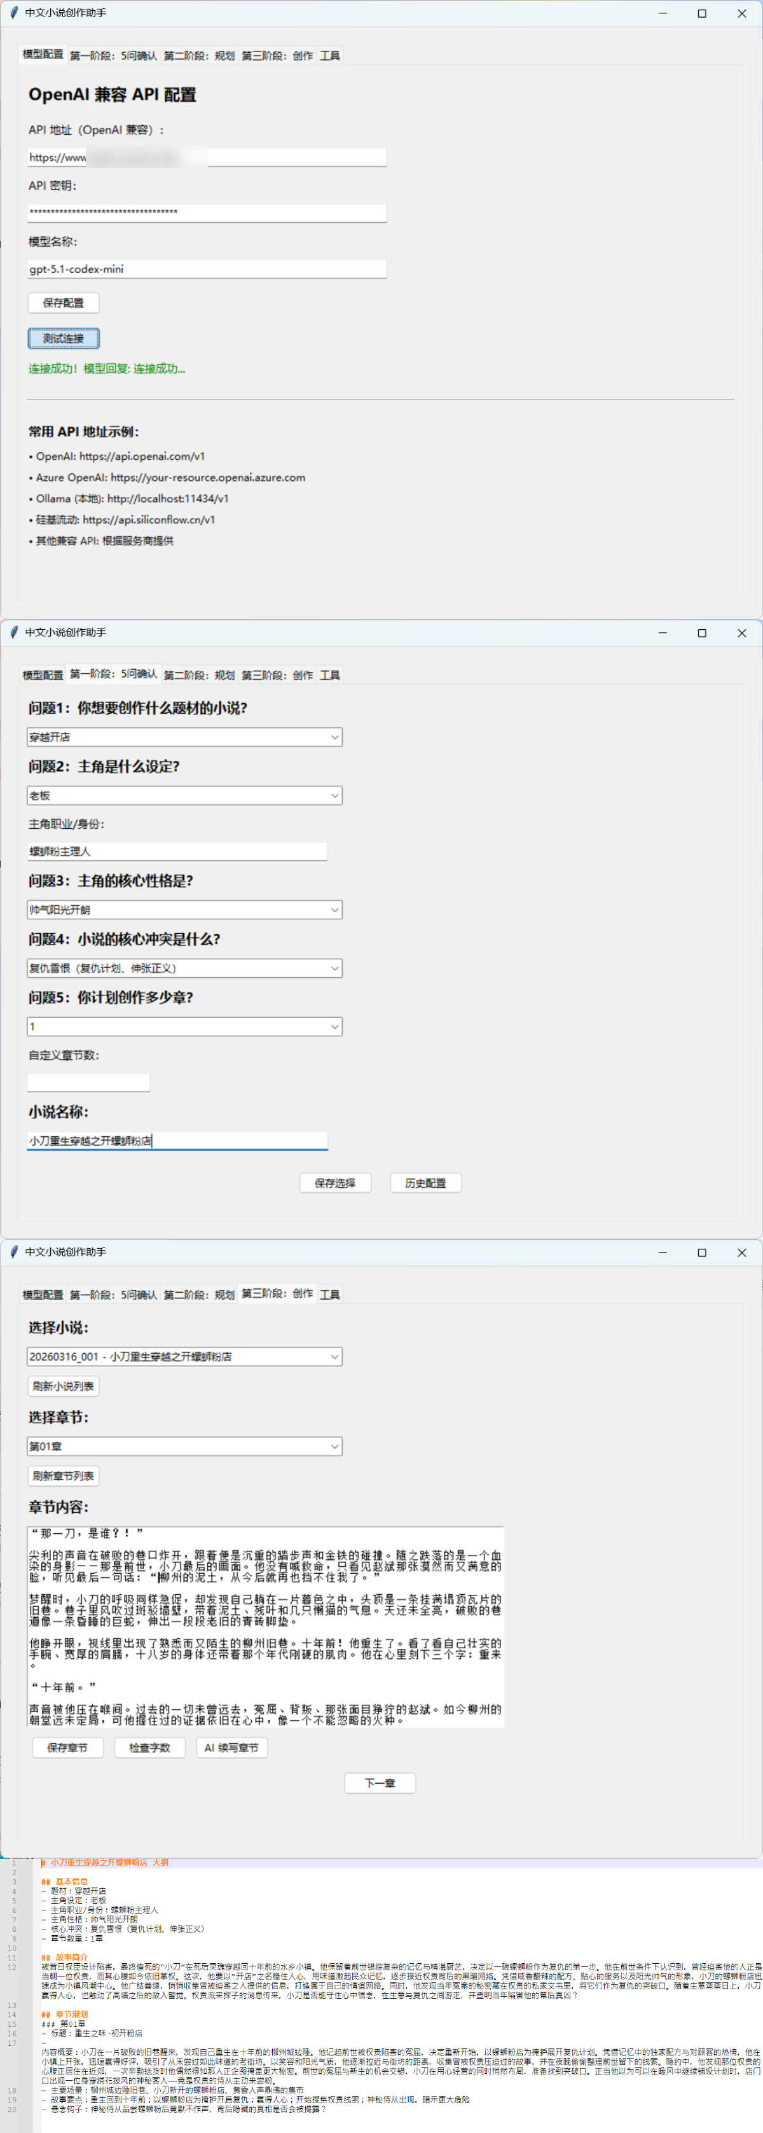This screenshot has width=763, height=2133.
Task: Expand the 复仇雪恨 core conflict dropdown
Action: point(184,968)
